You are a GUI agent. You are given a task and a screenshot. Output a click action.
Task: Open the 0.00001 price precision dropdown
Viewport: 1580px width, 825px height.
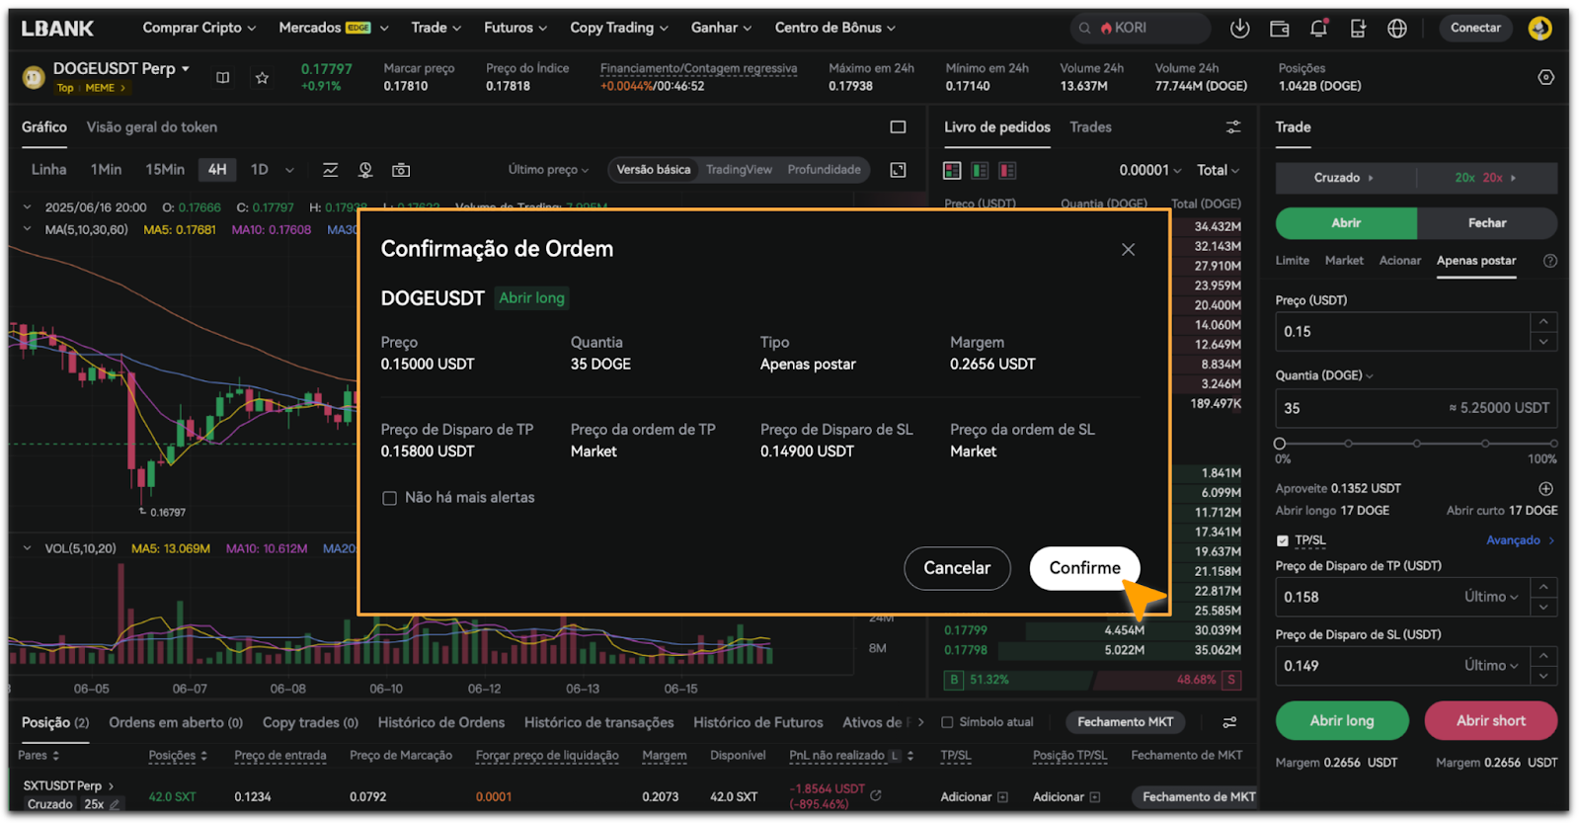point(1149,171)
